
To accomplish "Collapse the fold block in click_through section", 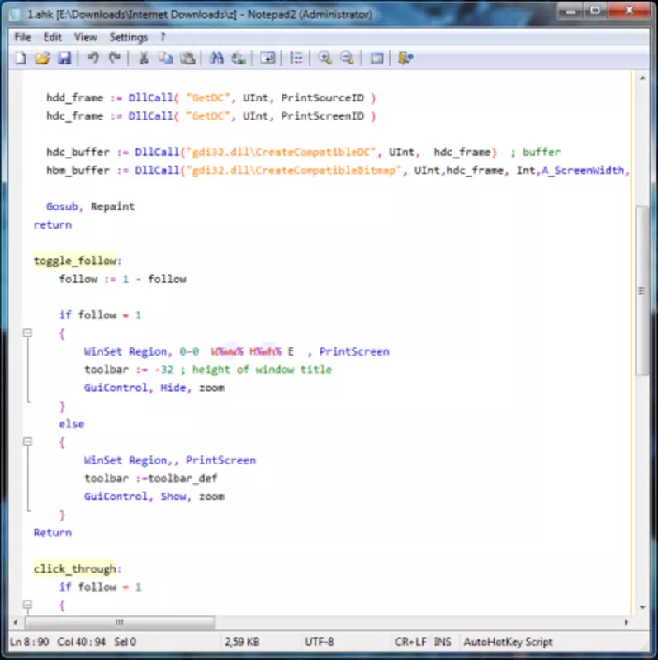I will tap(27, 605).
